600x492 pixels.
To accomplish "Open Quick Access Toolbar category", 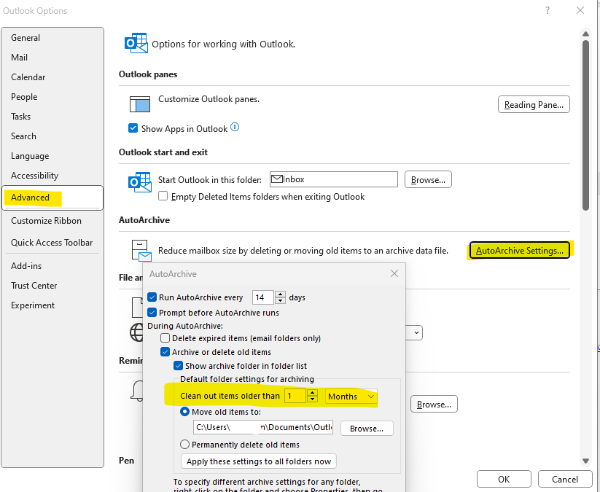I will pos(52,243).
